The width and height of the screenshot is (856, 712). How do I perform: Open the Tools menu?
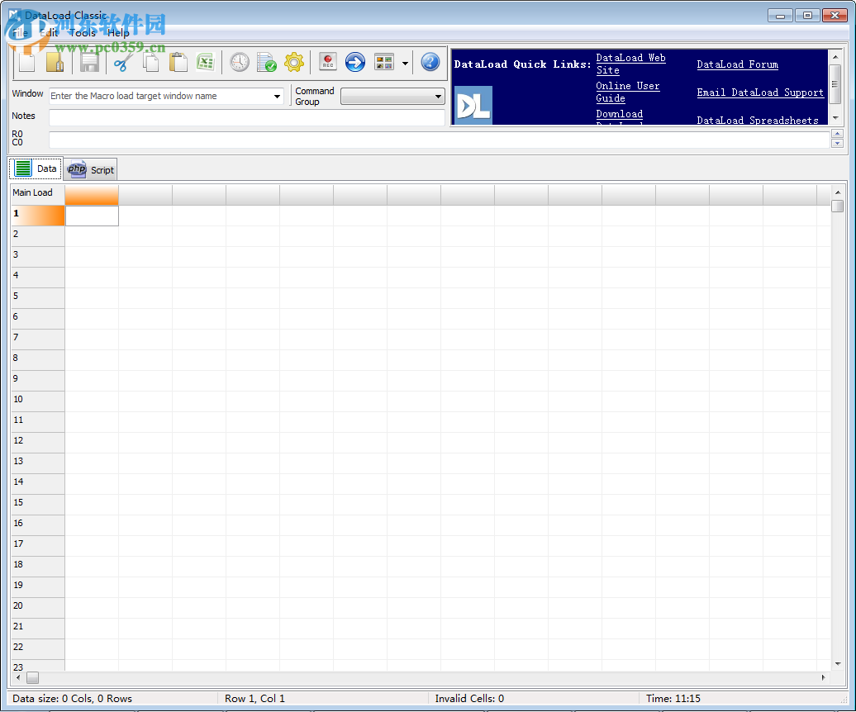(x=82, y=32)
